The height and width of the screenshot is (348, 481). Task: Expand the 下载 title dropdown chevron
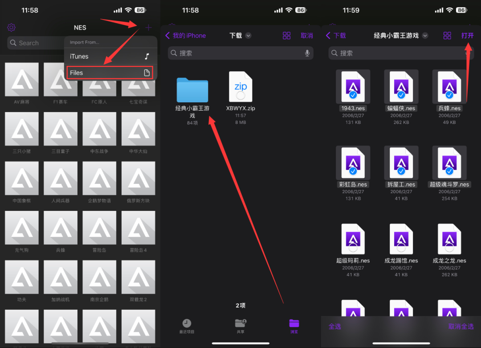click(x=249, y=36)
